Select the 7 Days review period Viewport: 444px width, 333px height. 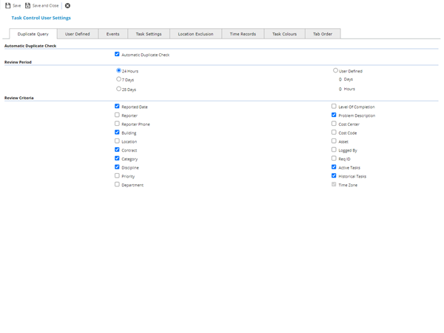118,79
